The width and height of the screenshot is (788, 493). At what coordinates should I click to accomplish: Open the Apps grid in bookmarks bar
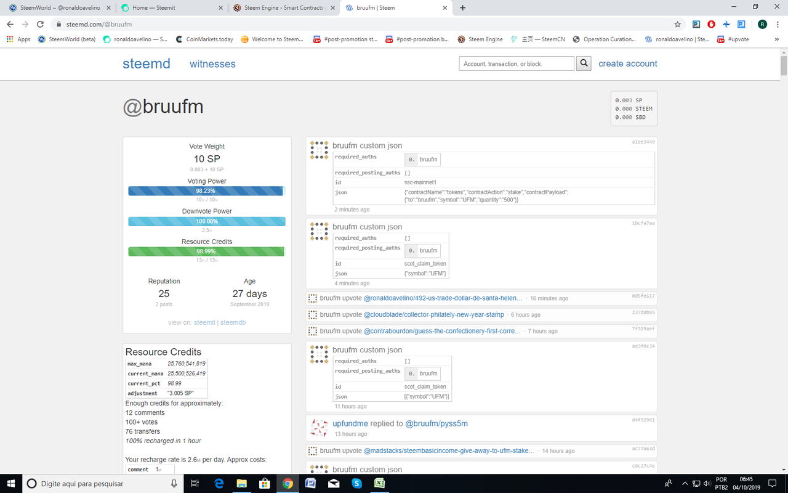[x=18, y=39]
